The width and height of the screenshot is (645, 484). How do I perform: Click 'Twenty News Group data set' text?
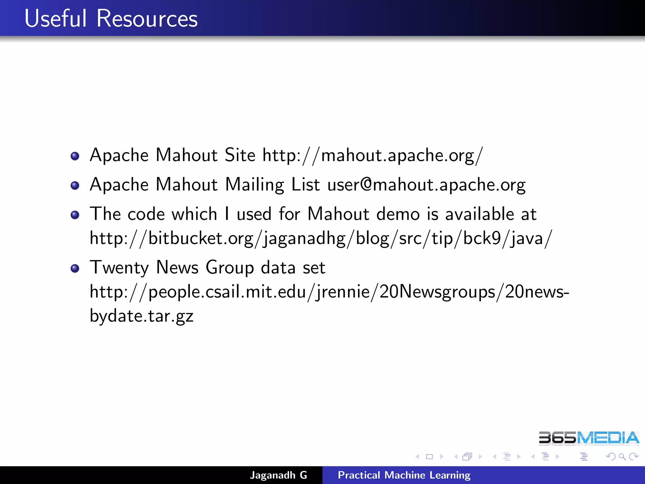tap(208, 268)
